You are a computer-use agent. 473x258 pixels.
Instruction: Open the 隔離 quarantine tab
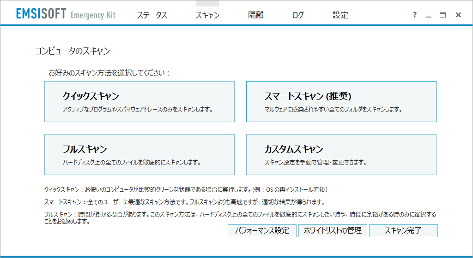tap(256, 15)
